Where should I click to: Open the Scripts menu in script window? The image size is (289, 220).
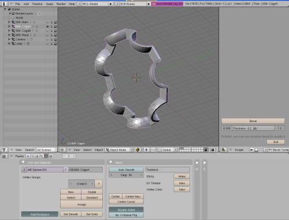239,150
